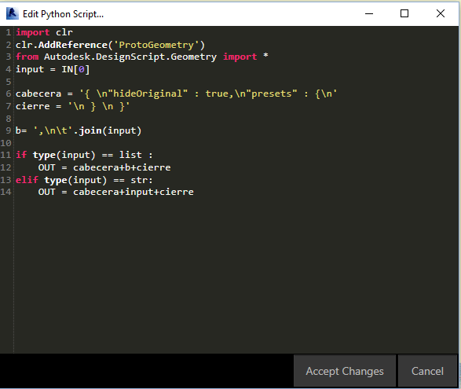Image resolution: width=461 pixels, height=389 pixels.
Task: Click 'IN[0]' on line 4
Action: click(75, 69)
